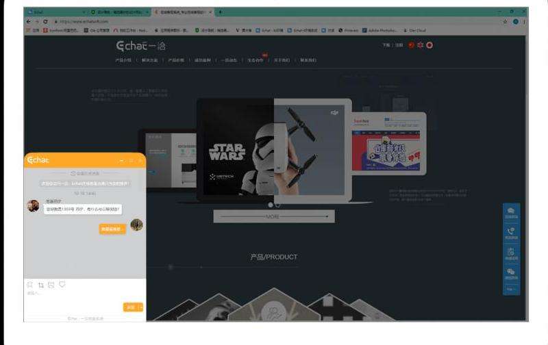548x345 pixels.
Task: Click the last red circle header icon
Action: (x=429, y=45)
